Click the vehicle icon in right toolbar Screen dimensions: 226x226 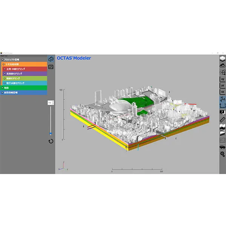[222, 147]
